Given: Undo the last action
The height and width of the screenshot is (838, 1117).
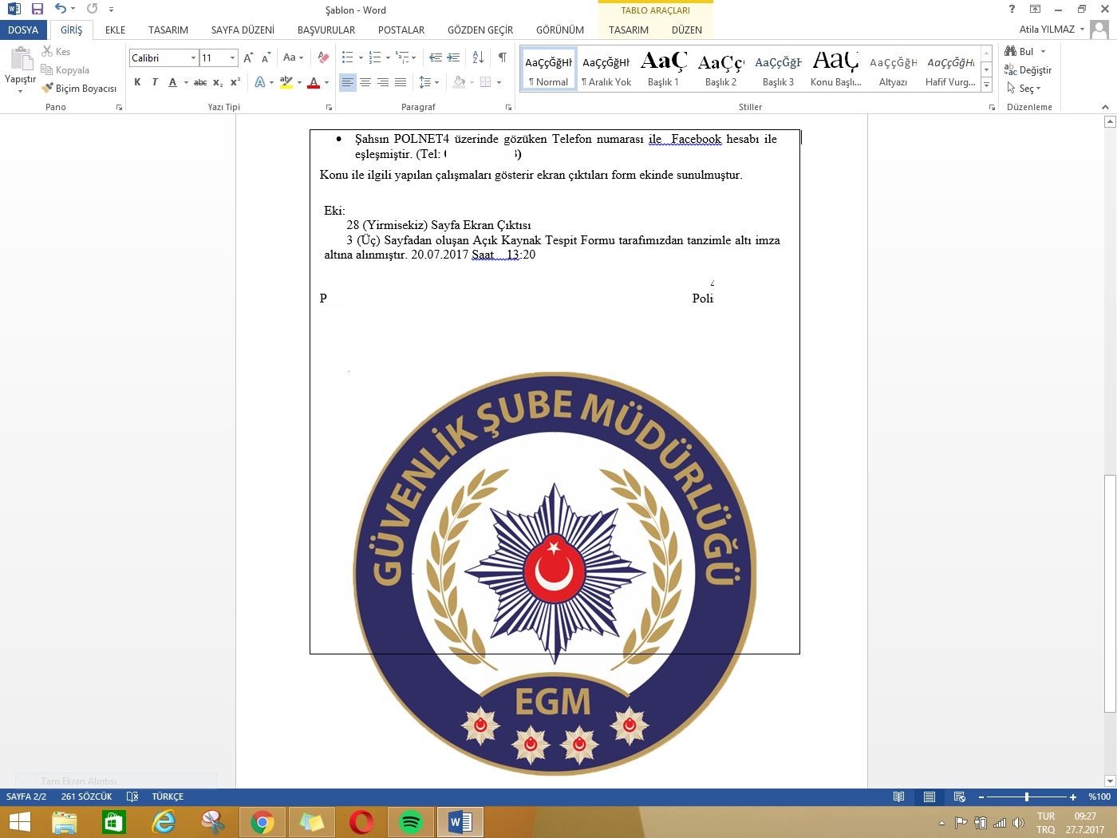Looking at the screenshot, I should 60,10.
